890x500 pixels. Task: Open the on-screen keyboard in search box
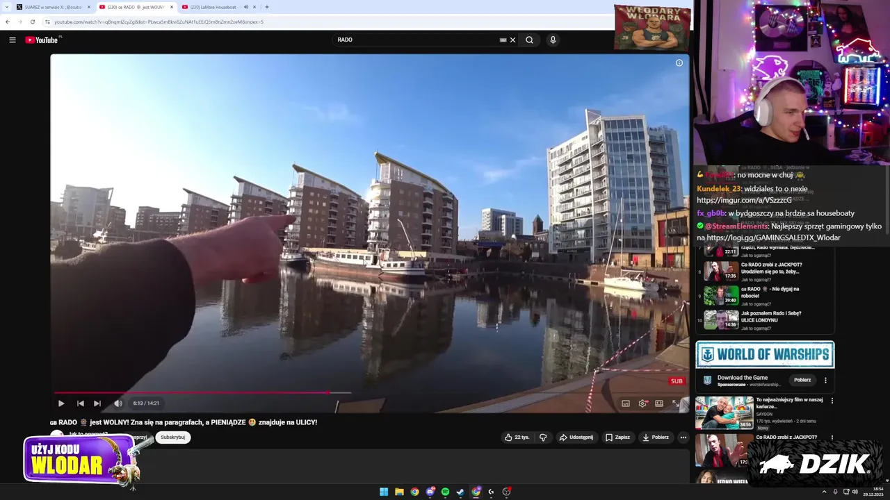pos(503,40)
